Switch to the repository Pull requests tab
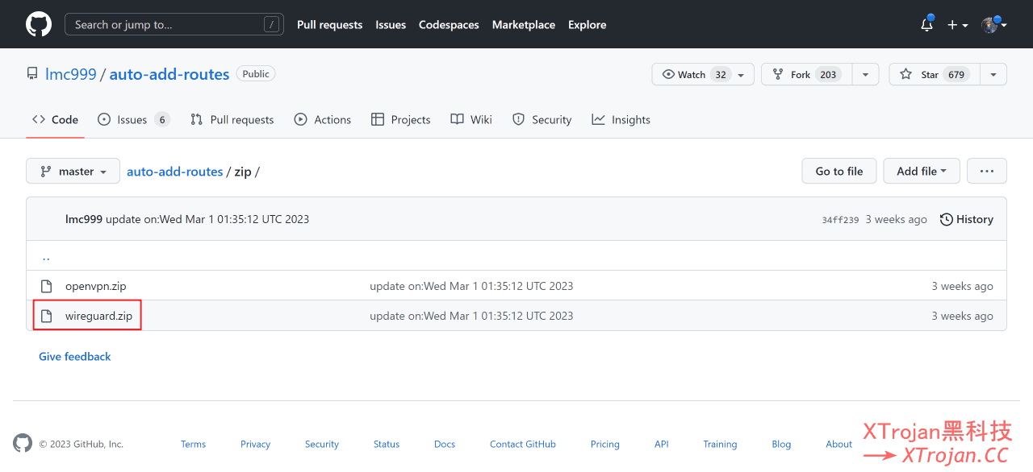1033x472 pixels. tap(232, 119)
